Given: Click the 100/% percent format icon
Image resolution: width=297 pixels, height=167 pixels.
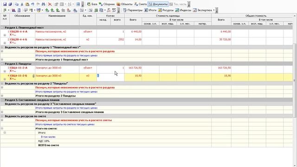Looking at the screenshot, I should click(114, 10).
